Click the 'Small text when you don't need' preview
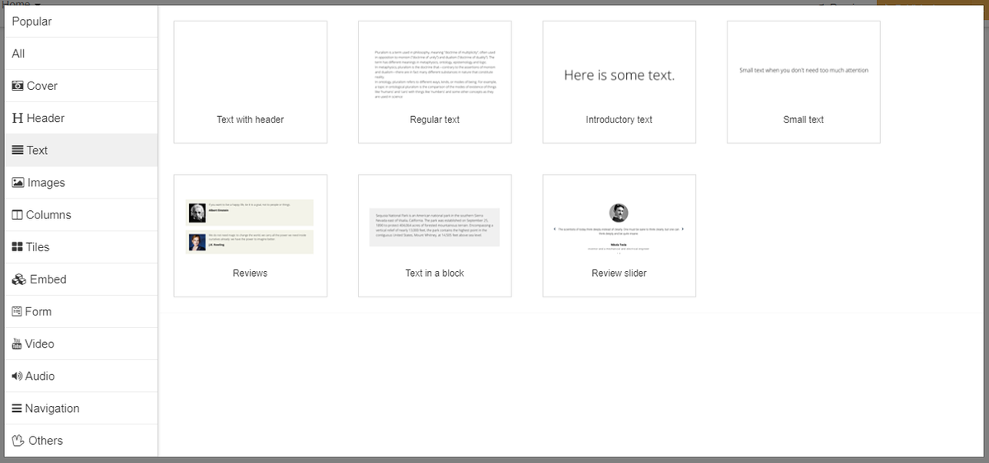This screenshot has height=463, width=989. [x=803, y=71]
